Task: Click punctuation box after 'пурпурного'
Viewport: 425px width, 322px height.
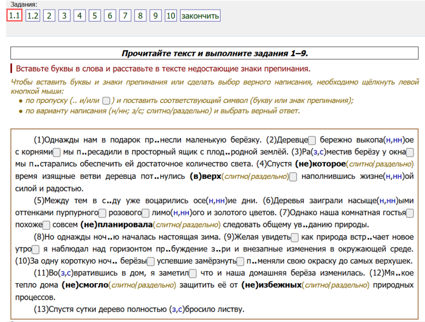Action: tap(103, 213)
